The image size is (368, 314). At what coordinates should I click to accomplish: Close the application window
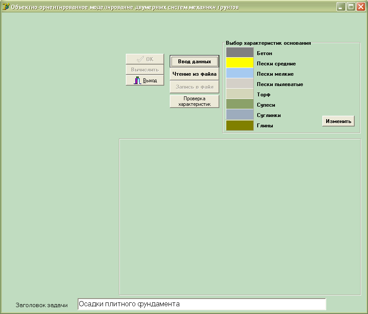(361, 7)
